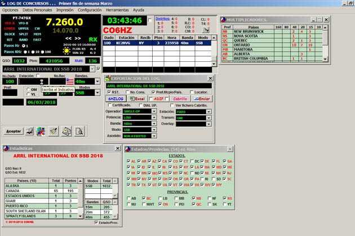355x236 pixels.
Task: Toggle SPLIT on the radio panel
Action: pos(23,34)
